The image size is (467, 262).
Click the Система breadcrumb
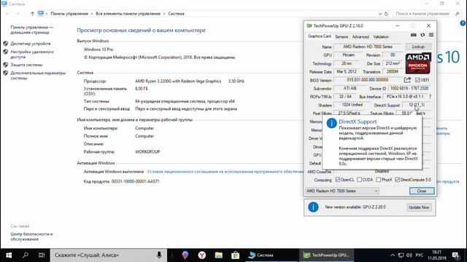pos(176,14)
